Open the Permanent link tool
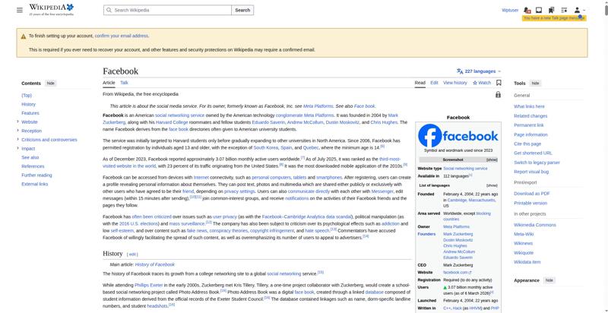The height and width of the screenshot is (313, 608). (529, 125)
